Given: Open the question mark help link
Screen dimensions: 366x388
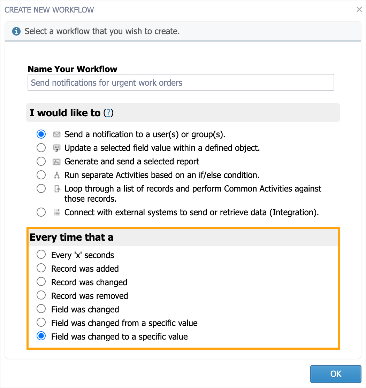Looking at the screenshot, I should coord(108,113).
